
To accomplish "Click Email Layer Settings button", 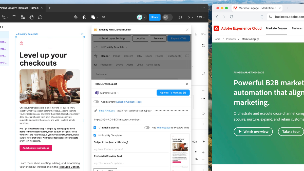I will click(112, 39).
